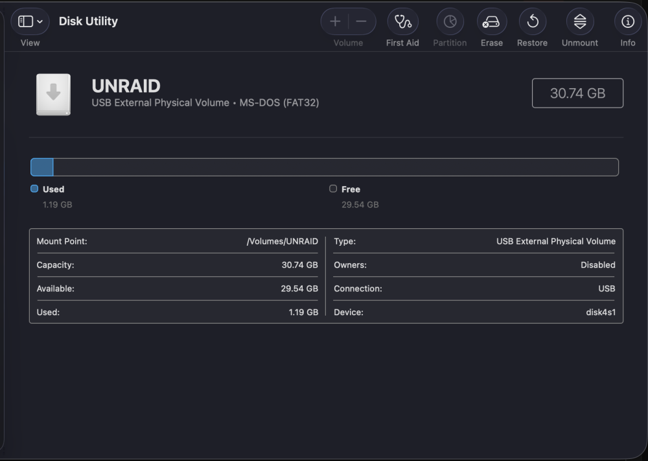This screenshot has width=648, height=461.
Task: Click the 30.74 GB capacity box
Action: pyautogui.click(x=577, y=93)
